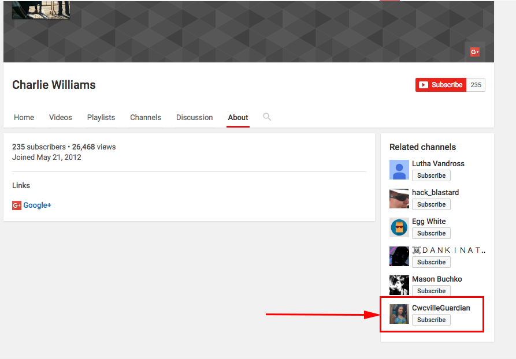Open Mason Buchko channel link
516x359 pixels.
437,279
